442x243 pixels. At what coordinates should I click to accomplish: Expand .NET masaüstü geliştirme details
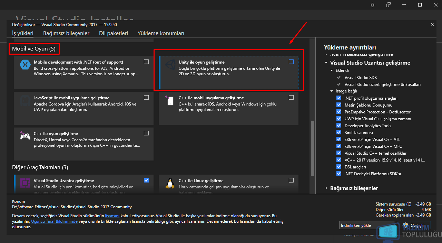pos(326,55)
